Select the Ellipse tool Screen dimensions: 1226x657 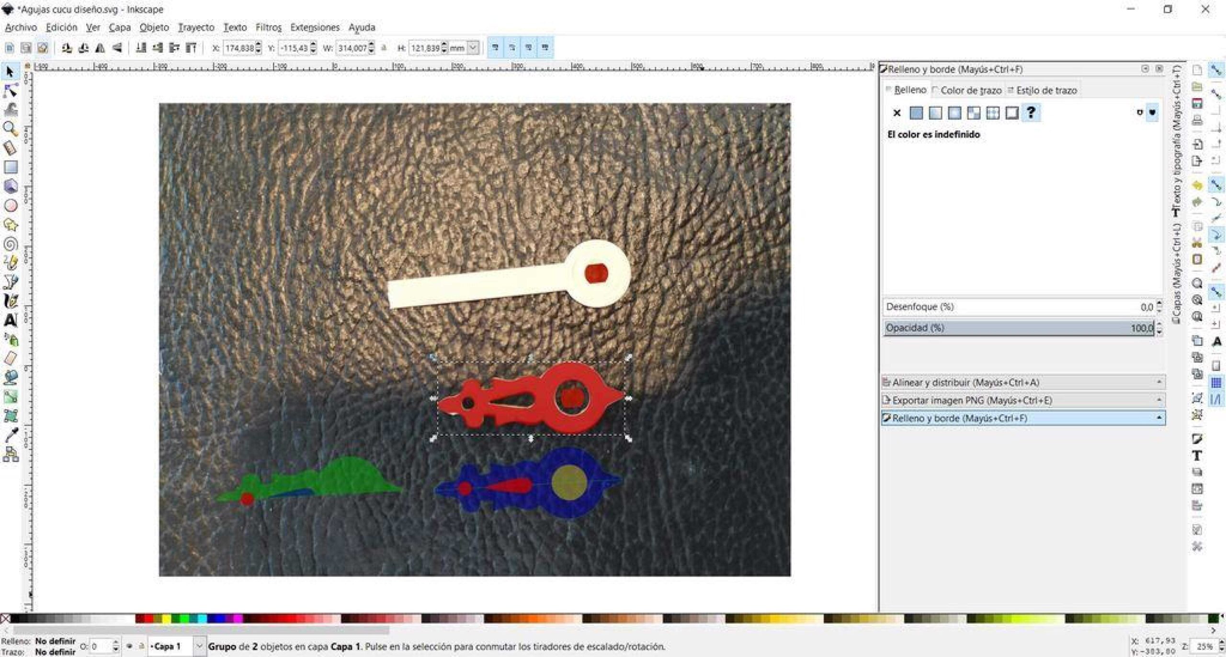click(x=11, y=205)
